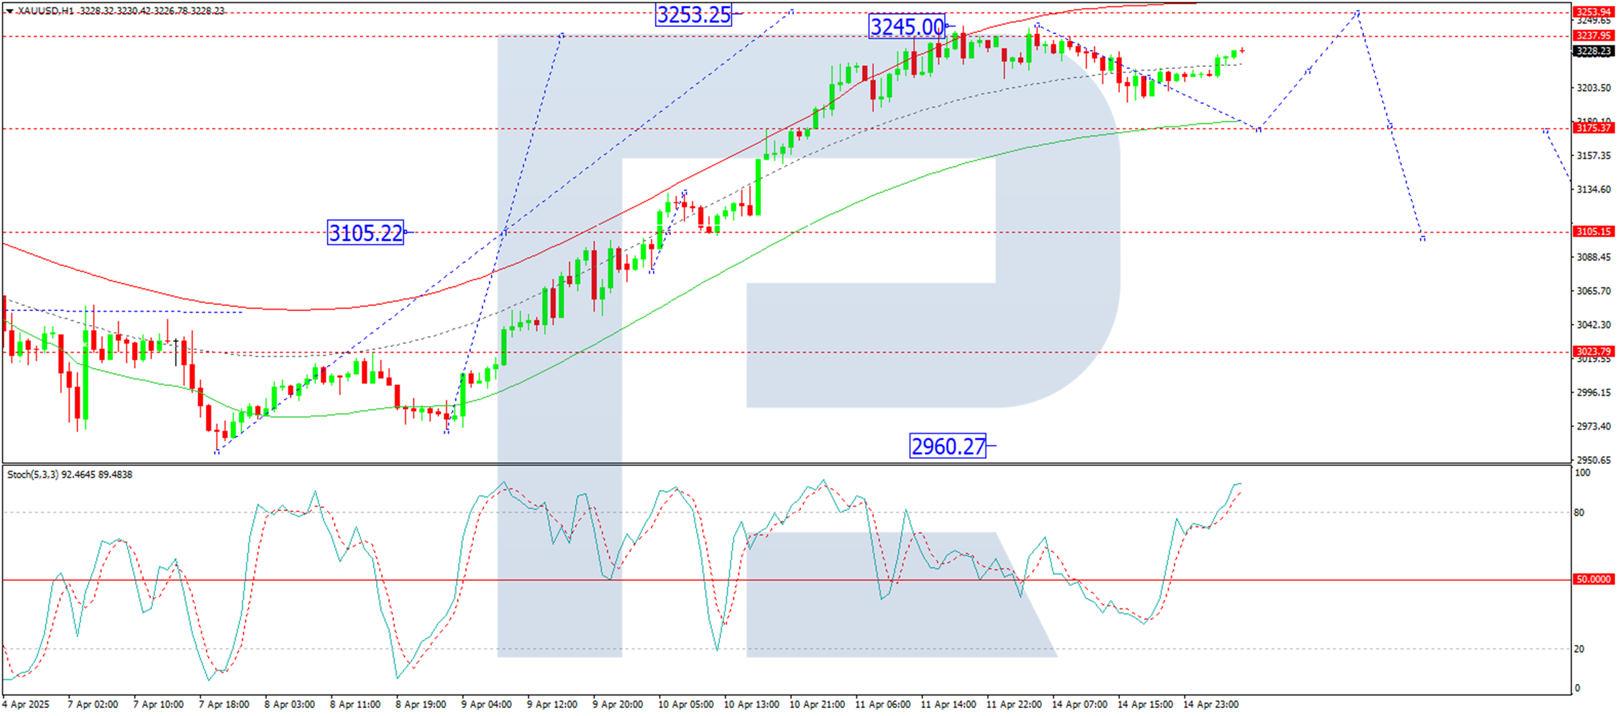Click the XAUUSD,H1 chart title text

45,11
